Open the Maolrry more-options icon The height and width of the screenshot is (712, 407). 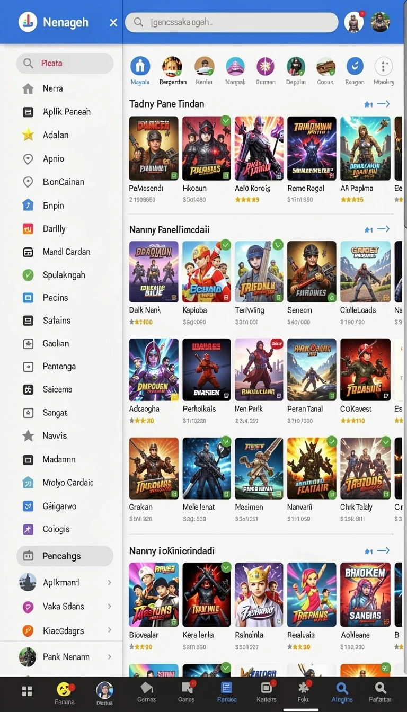tap(384, 66)
